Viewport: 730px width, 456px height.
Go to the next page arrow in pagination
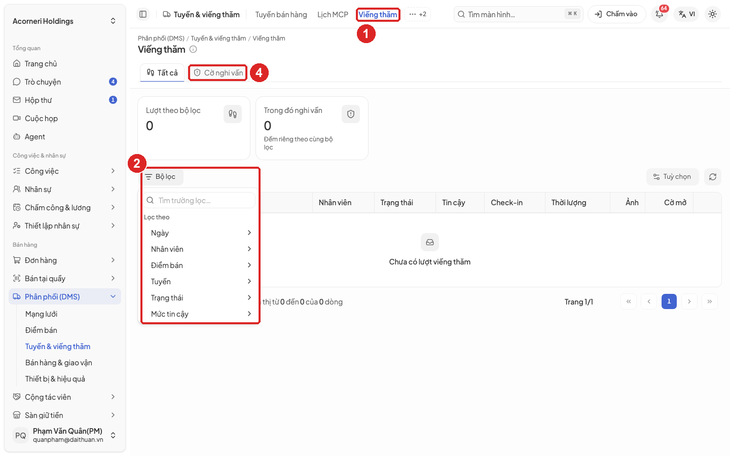tap(689, 301)
